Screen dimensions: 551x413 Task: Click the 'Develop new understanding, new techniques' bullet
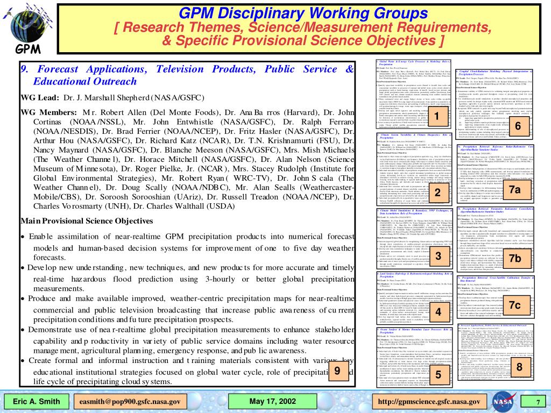click(187, 278)
